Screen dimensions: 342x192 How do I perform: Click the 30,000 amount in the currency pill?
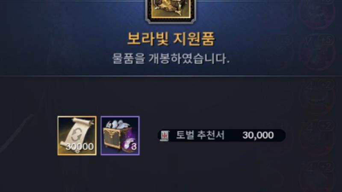point(258,135)
